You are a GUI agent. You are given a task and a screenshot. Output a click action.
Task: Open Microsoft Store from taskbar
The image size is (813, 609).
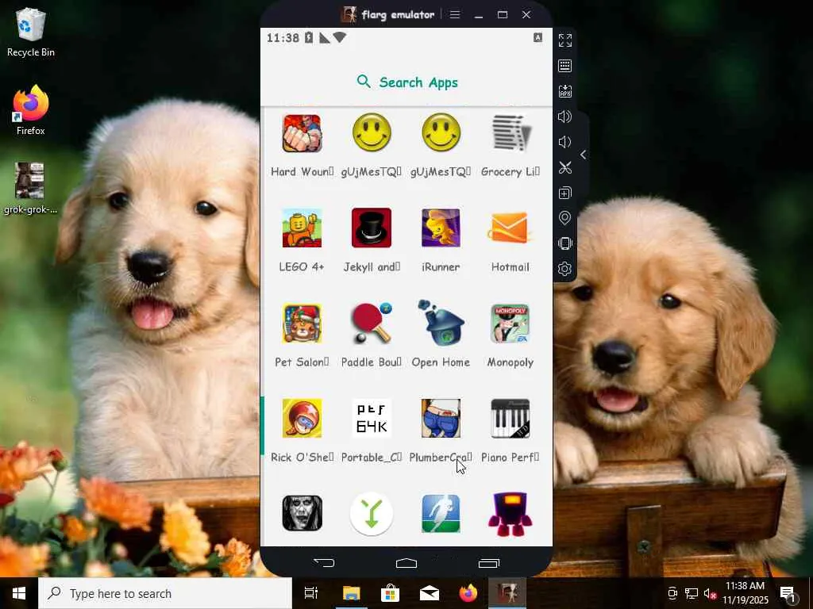(390, 593)
